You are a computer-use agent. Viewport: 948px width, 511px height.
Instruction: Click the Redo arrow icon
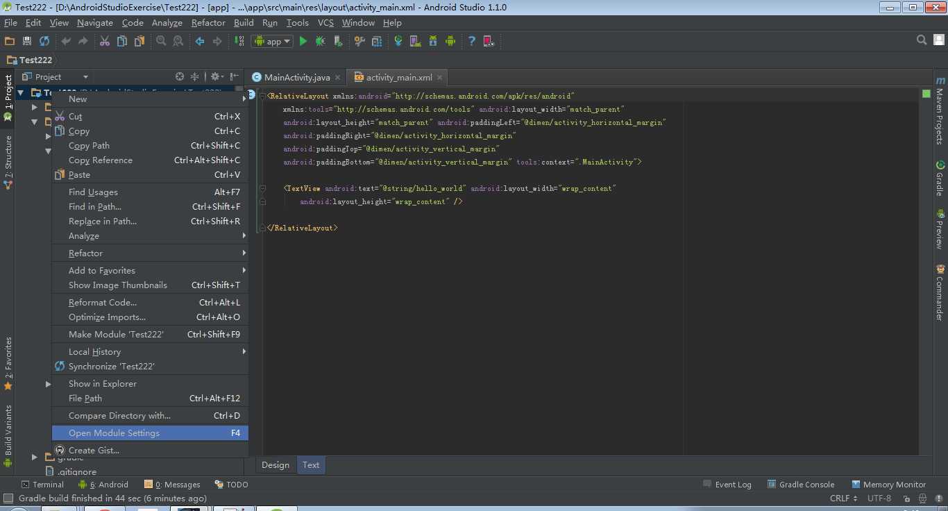click(83, 41)
